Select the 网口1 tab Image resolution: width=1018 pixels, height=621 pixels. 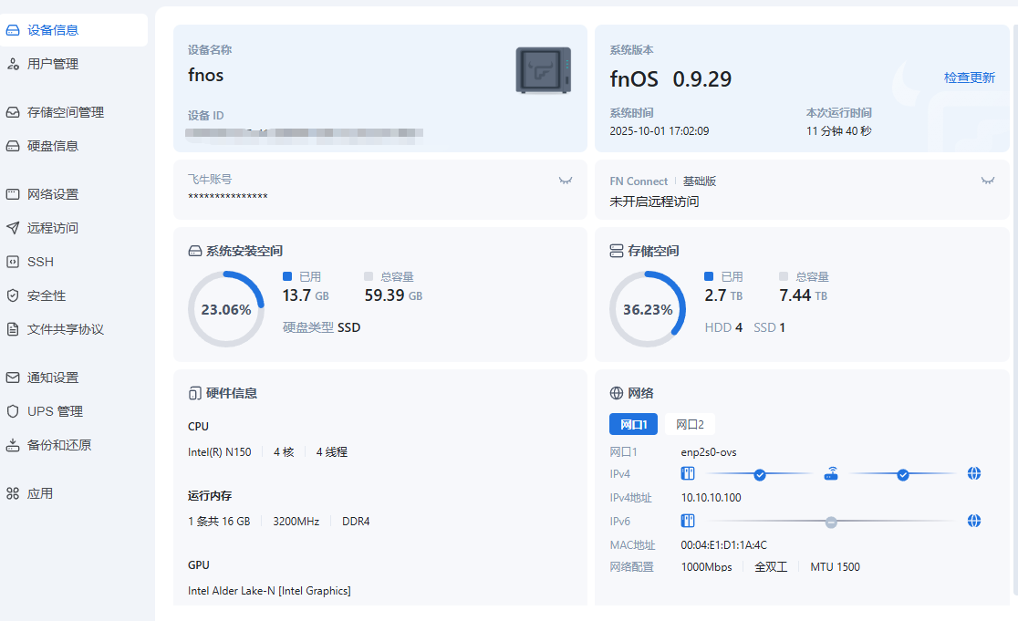[x=633, y=424]
